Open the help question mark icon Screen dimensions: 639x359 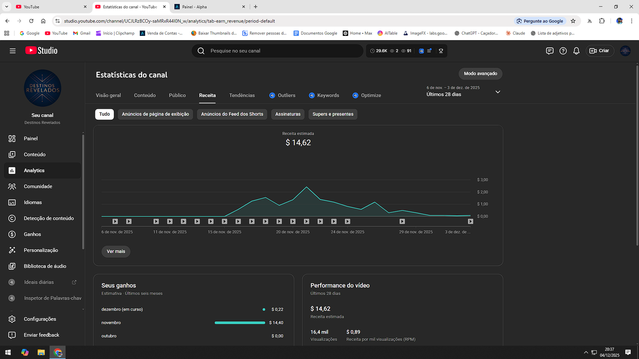pos(563,51)
